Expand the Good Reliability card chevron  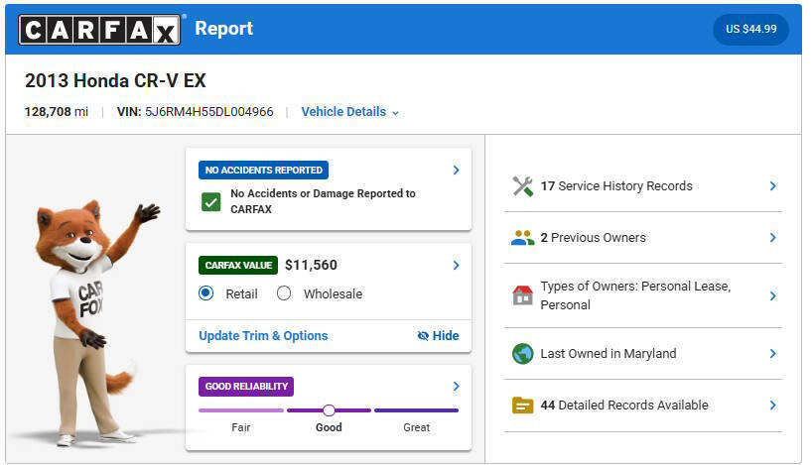point(456,387)
